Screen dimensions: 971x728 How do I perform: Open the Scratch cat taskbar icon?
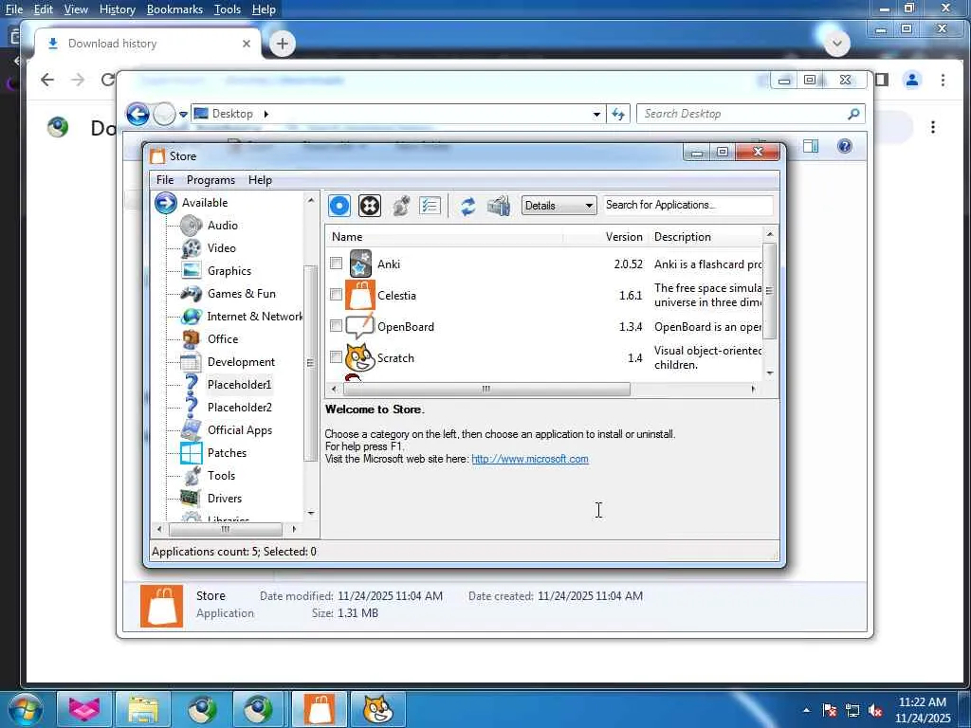point(378,709)
